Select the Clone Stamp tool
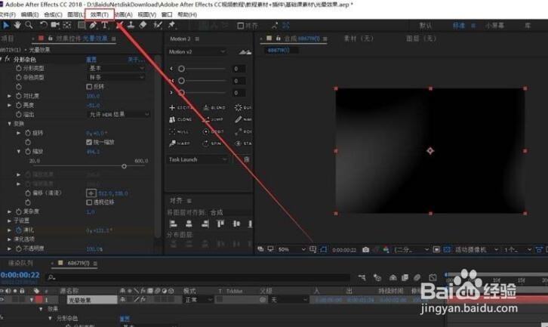 (x=131, y=25)
